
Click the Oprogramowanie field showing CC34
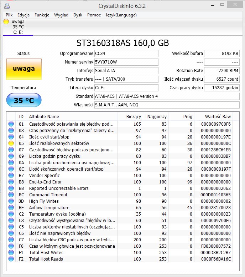(x=126, y=54)
